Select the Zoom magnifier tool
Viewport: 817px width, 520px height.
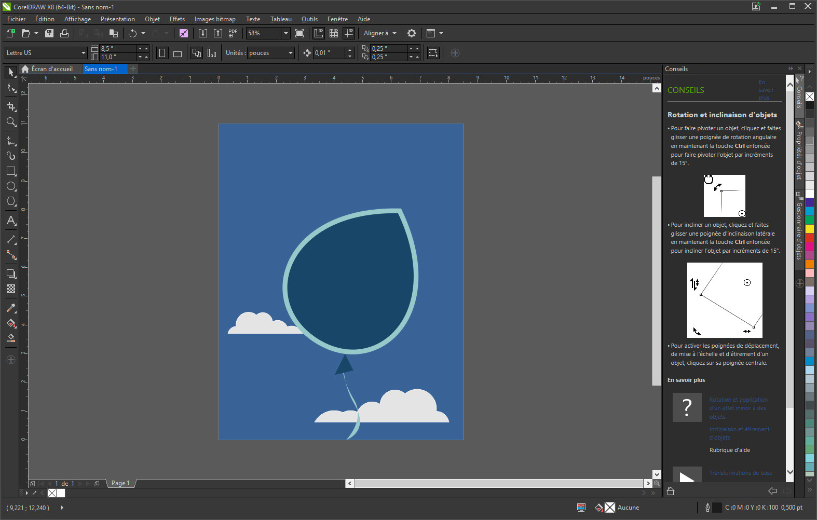click(x=11, y=122)
